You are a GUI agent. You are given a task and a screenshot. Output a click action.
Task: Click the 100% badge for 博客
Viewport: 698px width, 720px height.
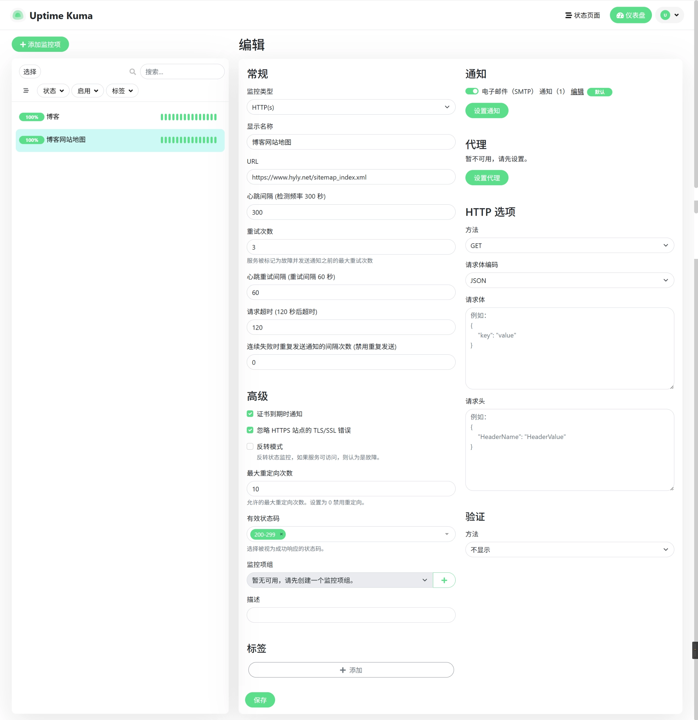(32, 117)
